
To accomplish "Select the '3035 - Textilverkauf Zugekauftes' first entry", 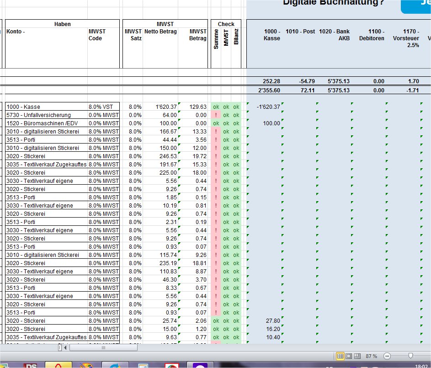I will click(46, 165).
